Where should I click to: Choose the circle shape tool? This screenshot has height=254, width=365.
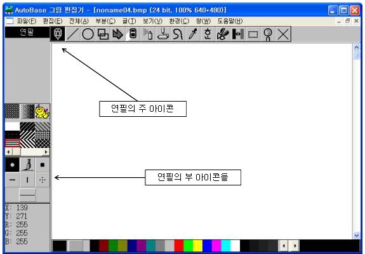[x=88, y=34]
